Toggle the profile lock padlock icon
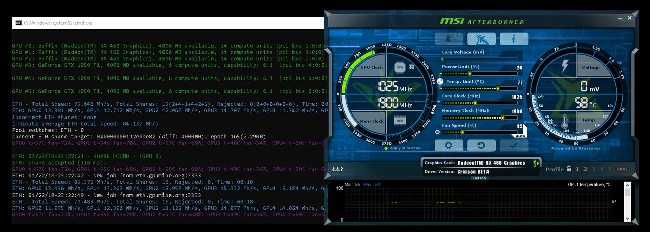Screen dimensions: 650x232 click(x=569, y=169)
